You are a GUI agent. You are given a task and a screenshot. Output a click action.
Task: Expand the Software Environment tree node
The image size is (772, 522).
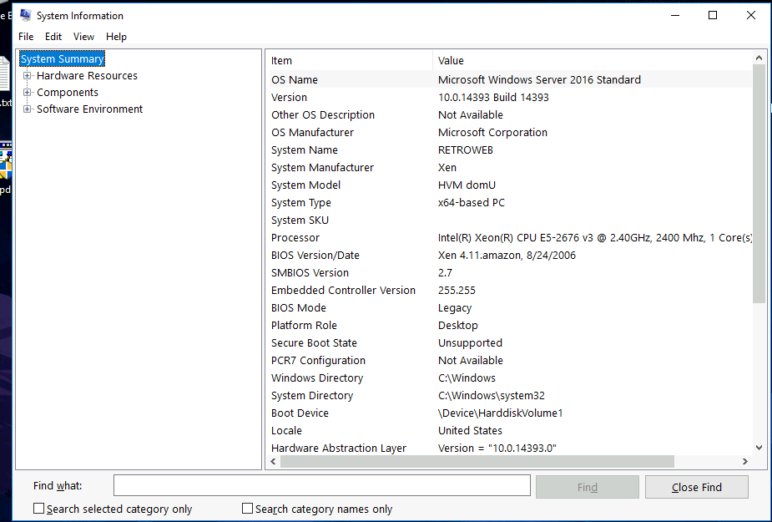28,109
